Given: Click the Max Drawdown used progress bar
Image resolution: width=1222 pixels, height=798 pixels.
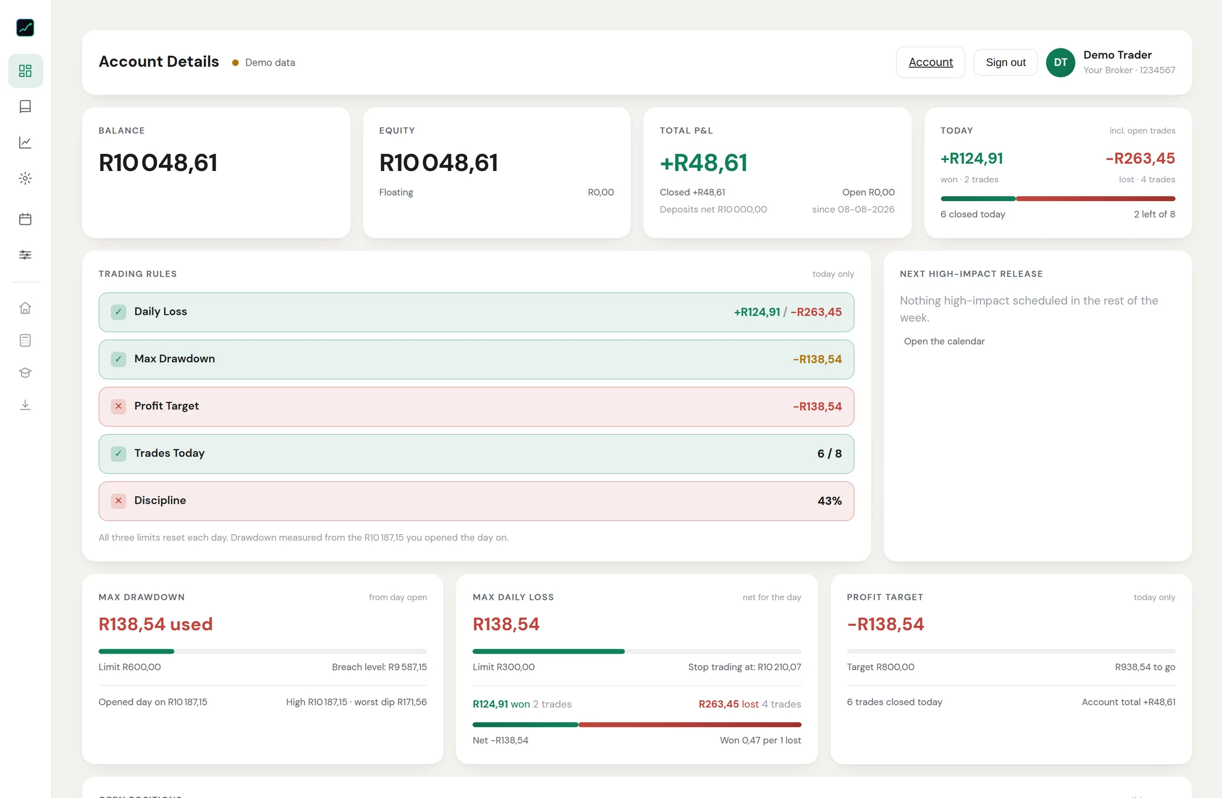Looking at the screenshot, I should click(263, 651).
